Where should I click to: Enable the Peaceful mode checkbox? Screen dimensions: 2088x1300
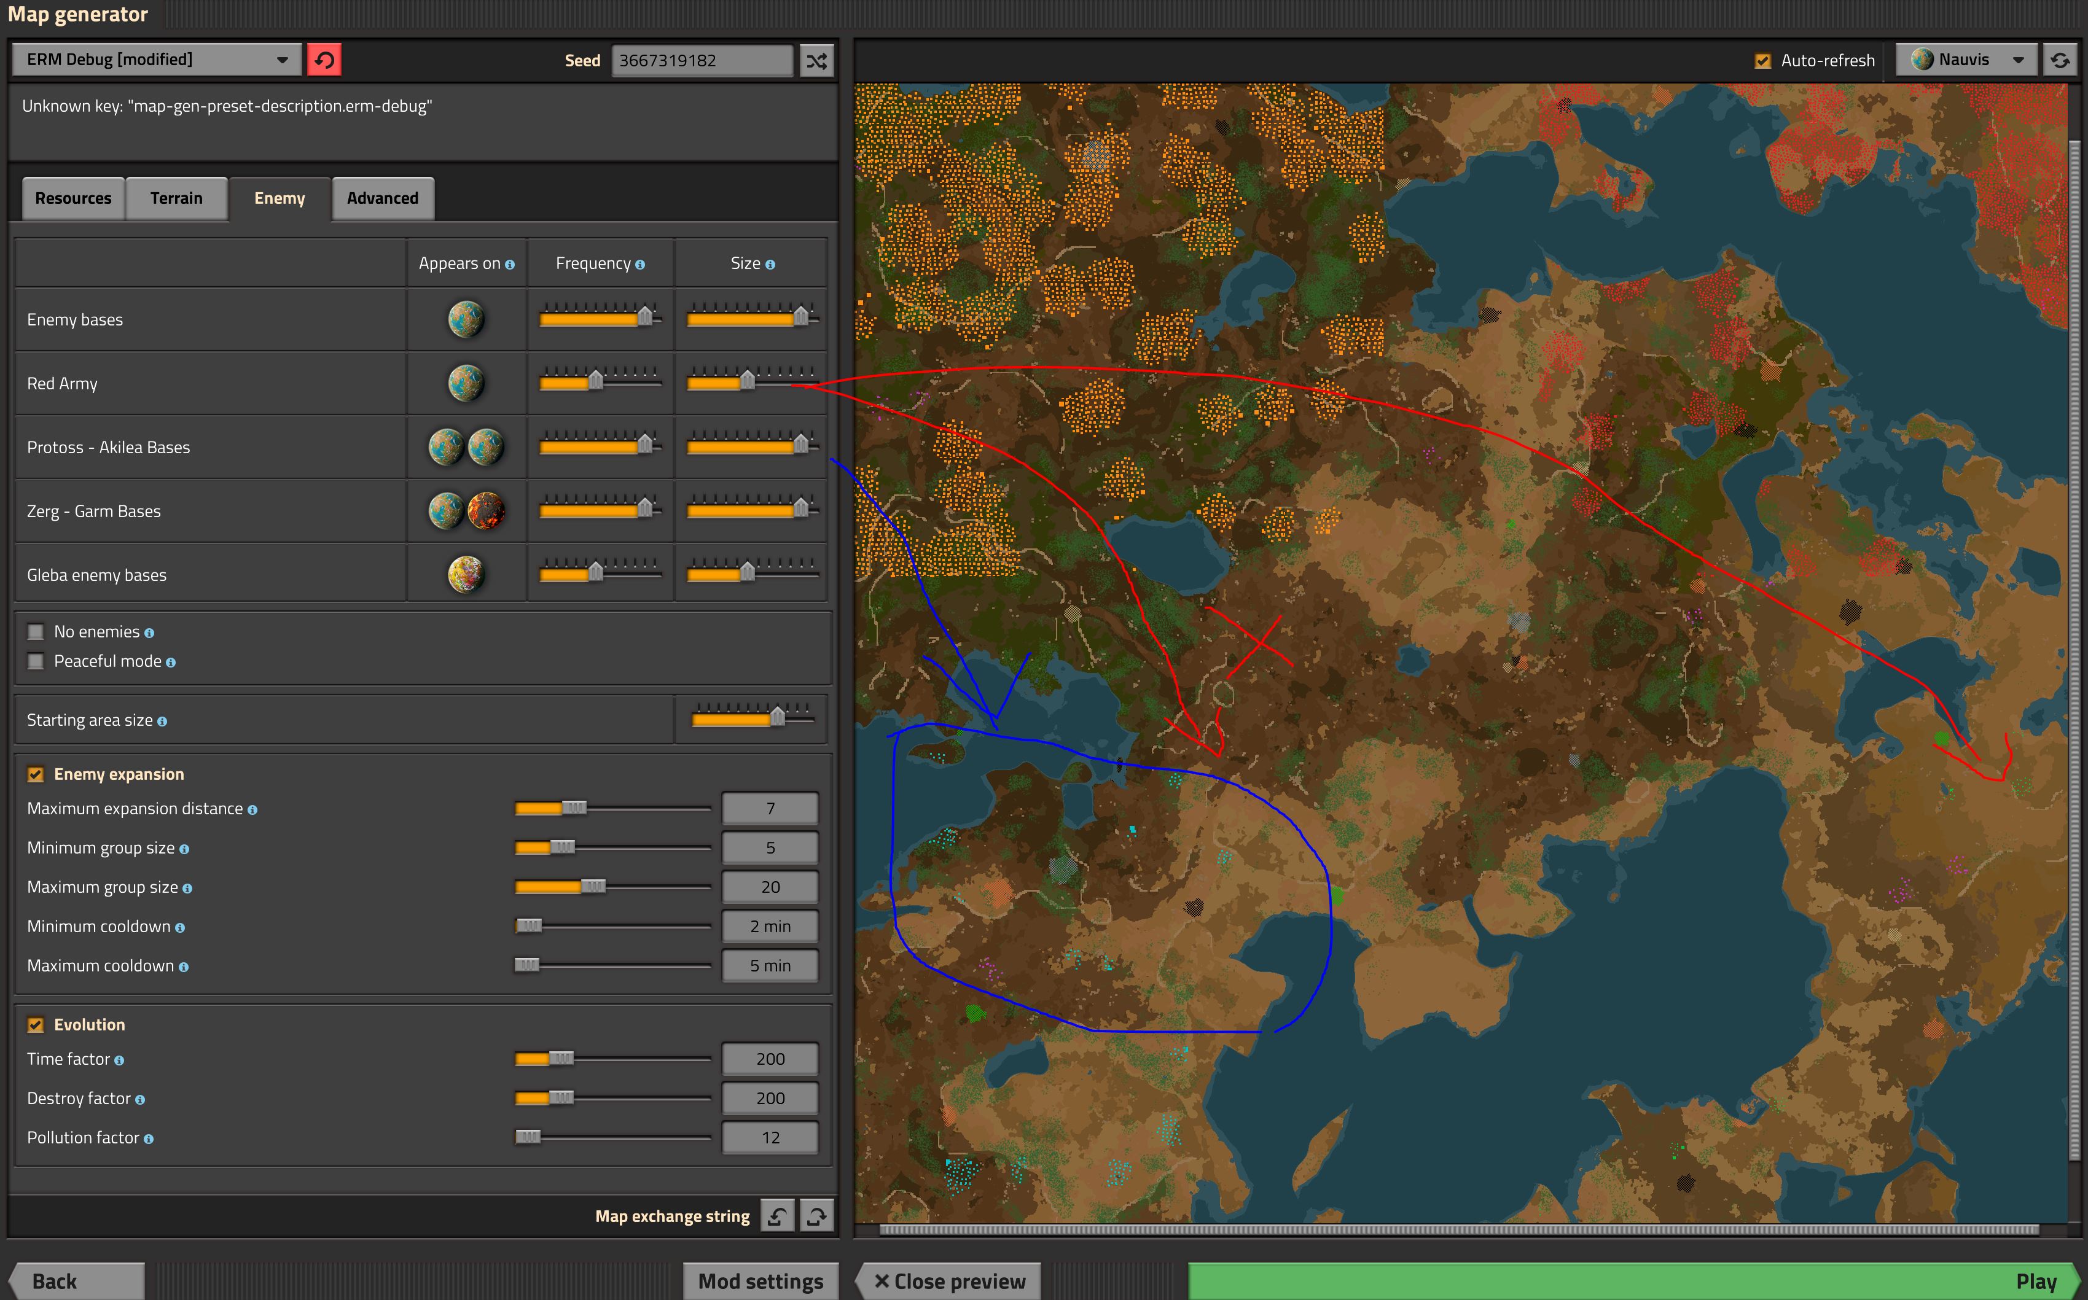click(36, 661)
